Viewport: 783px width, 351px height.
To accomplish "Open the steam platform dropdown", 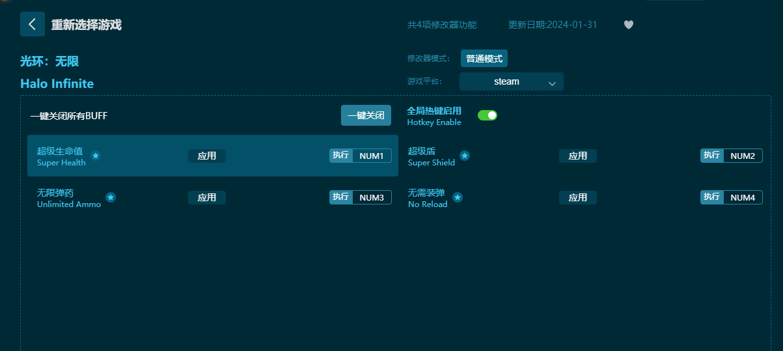I will 512,81.
